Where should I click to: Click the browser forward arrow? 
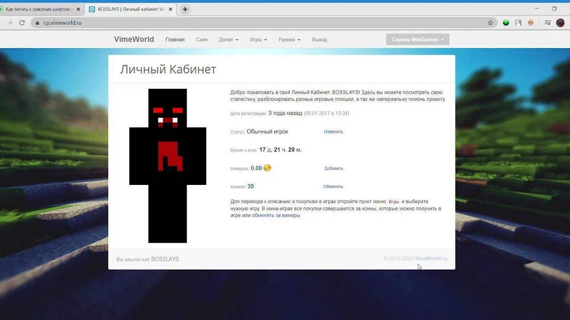[x=10, y=23]
